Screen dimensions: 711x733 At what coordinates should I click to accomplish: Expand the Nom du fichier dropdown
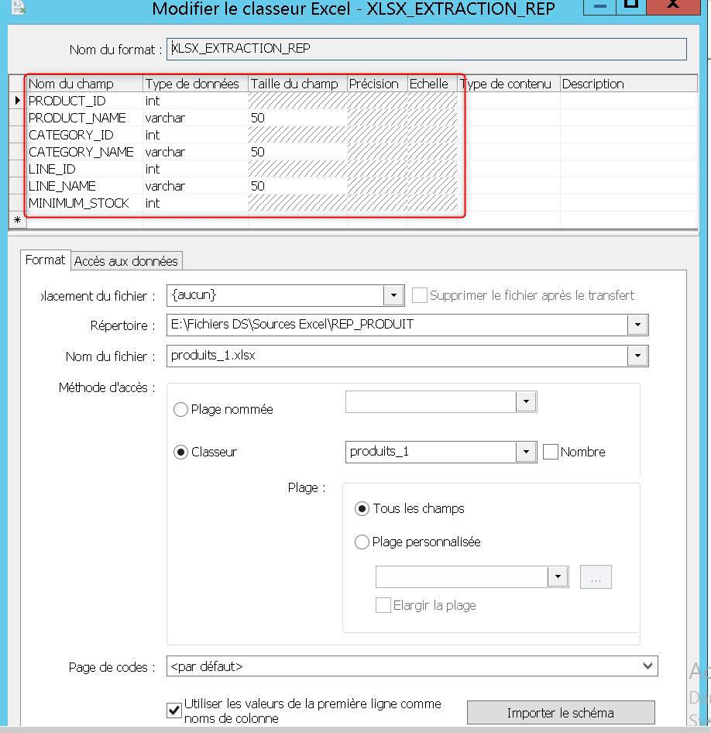637,356
